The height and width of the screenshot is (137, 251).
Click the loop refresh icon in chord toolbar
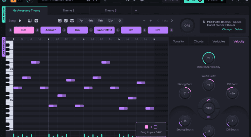click(60, 21)
